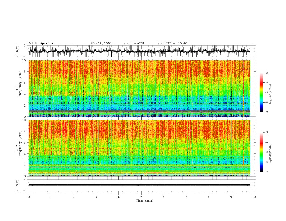Click the "VLF Spectra" title text

[41, 43]
